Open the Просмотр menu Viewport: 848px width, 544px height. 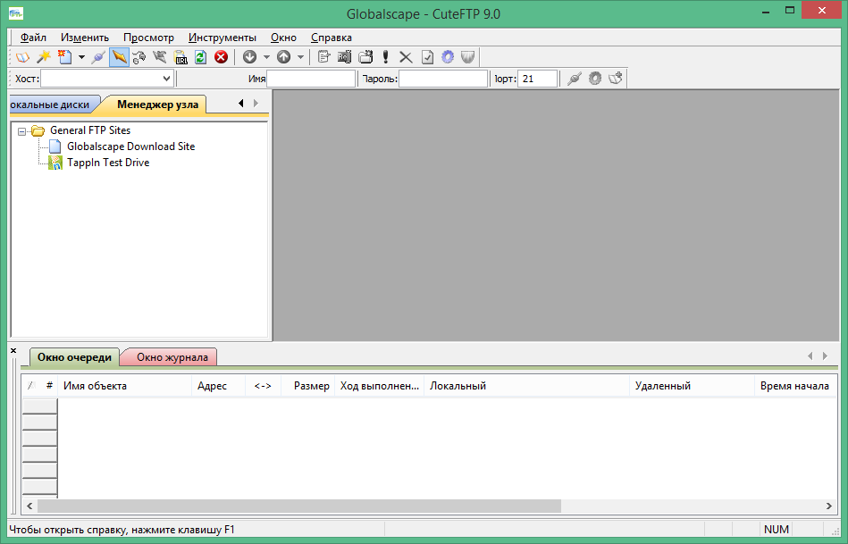click(x=148, y=38)
